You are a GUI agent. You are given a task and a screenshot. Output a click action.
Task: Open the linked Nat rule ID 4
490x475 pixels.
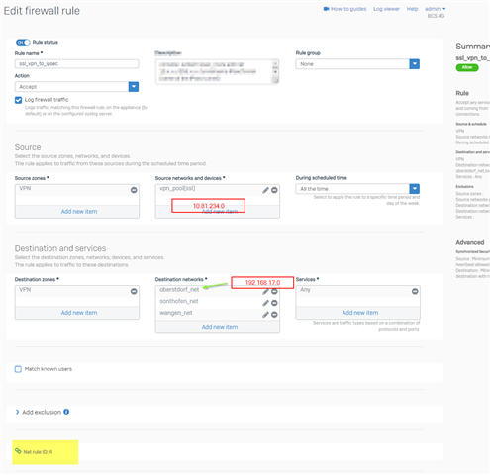click(x=38, y=452)
